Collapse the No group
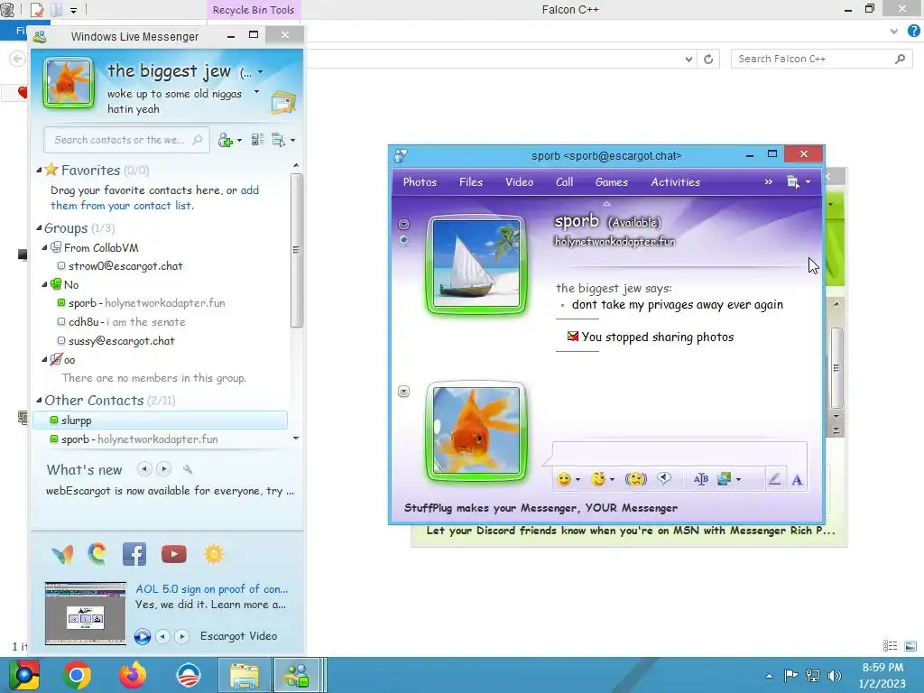Image resolution: width=924 pixels, height=693 pixels. tap(44, 284)
